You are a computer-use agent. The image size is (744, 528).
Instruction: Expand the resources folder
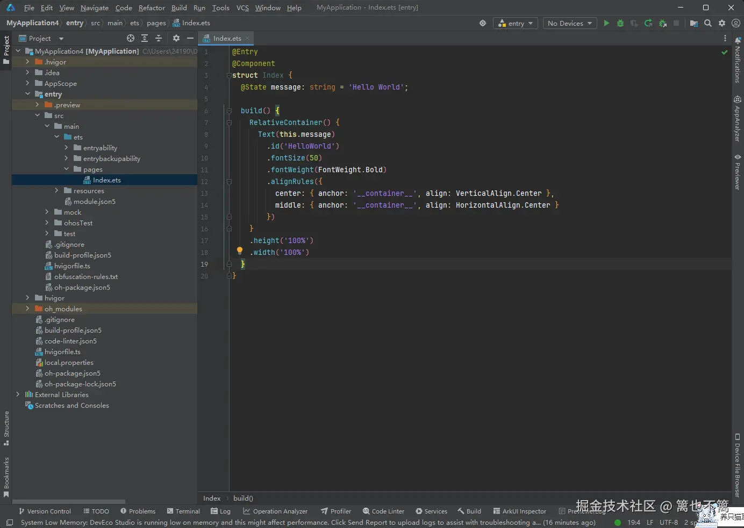[56, 190]
